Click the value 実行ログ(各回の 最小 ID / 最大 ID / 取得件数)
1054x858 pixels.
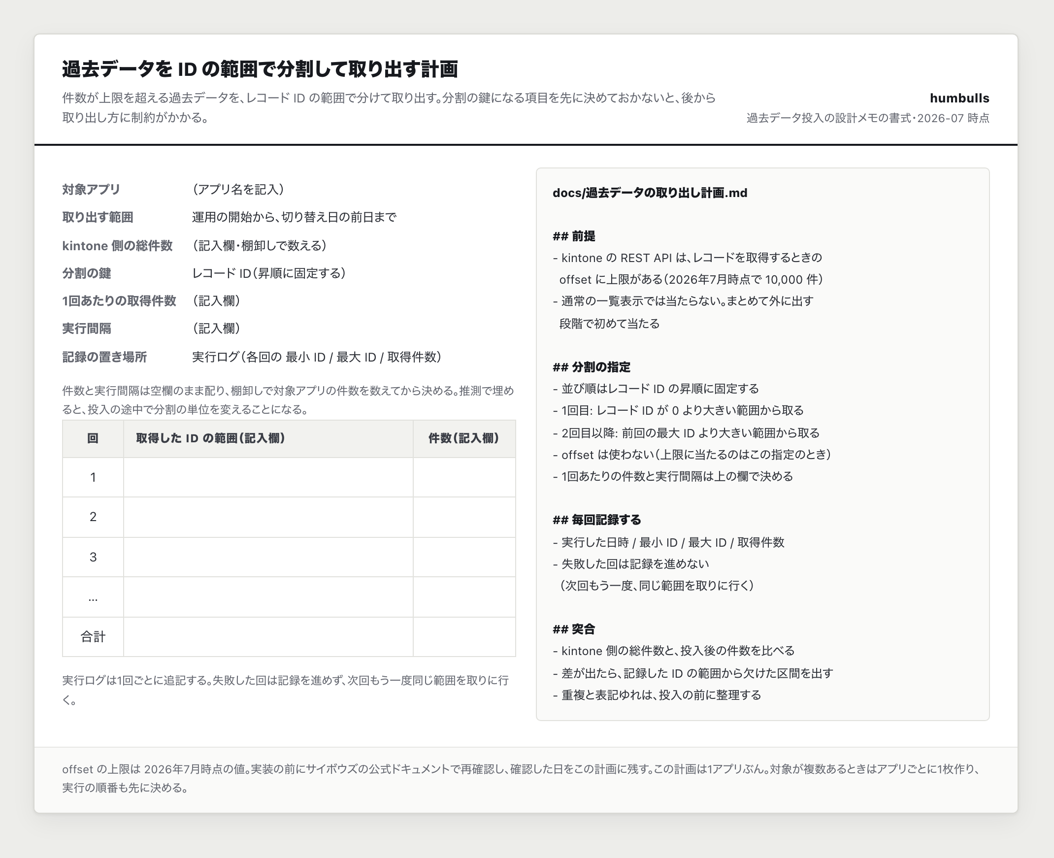(317, 357)
